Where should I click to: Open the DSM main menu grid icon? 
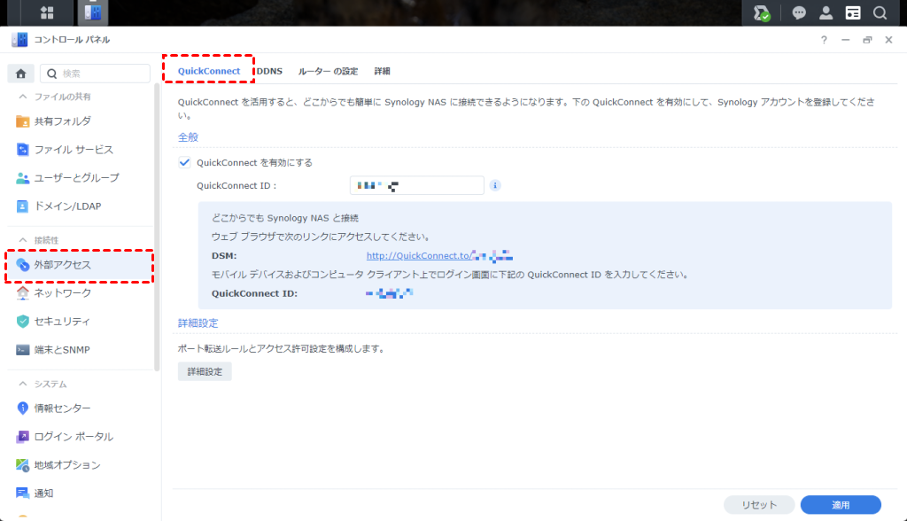(x=47, y=12)
